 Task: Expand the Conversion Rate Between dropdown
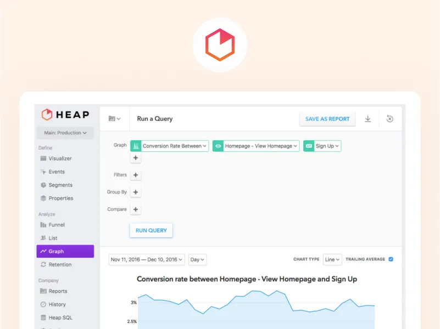pos(170,146)
